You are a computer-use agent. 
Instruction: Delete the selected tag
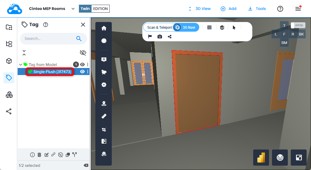point(39,155)
